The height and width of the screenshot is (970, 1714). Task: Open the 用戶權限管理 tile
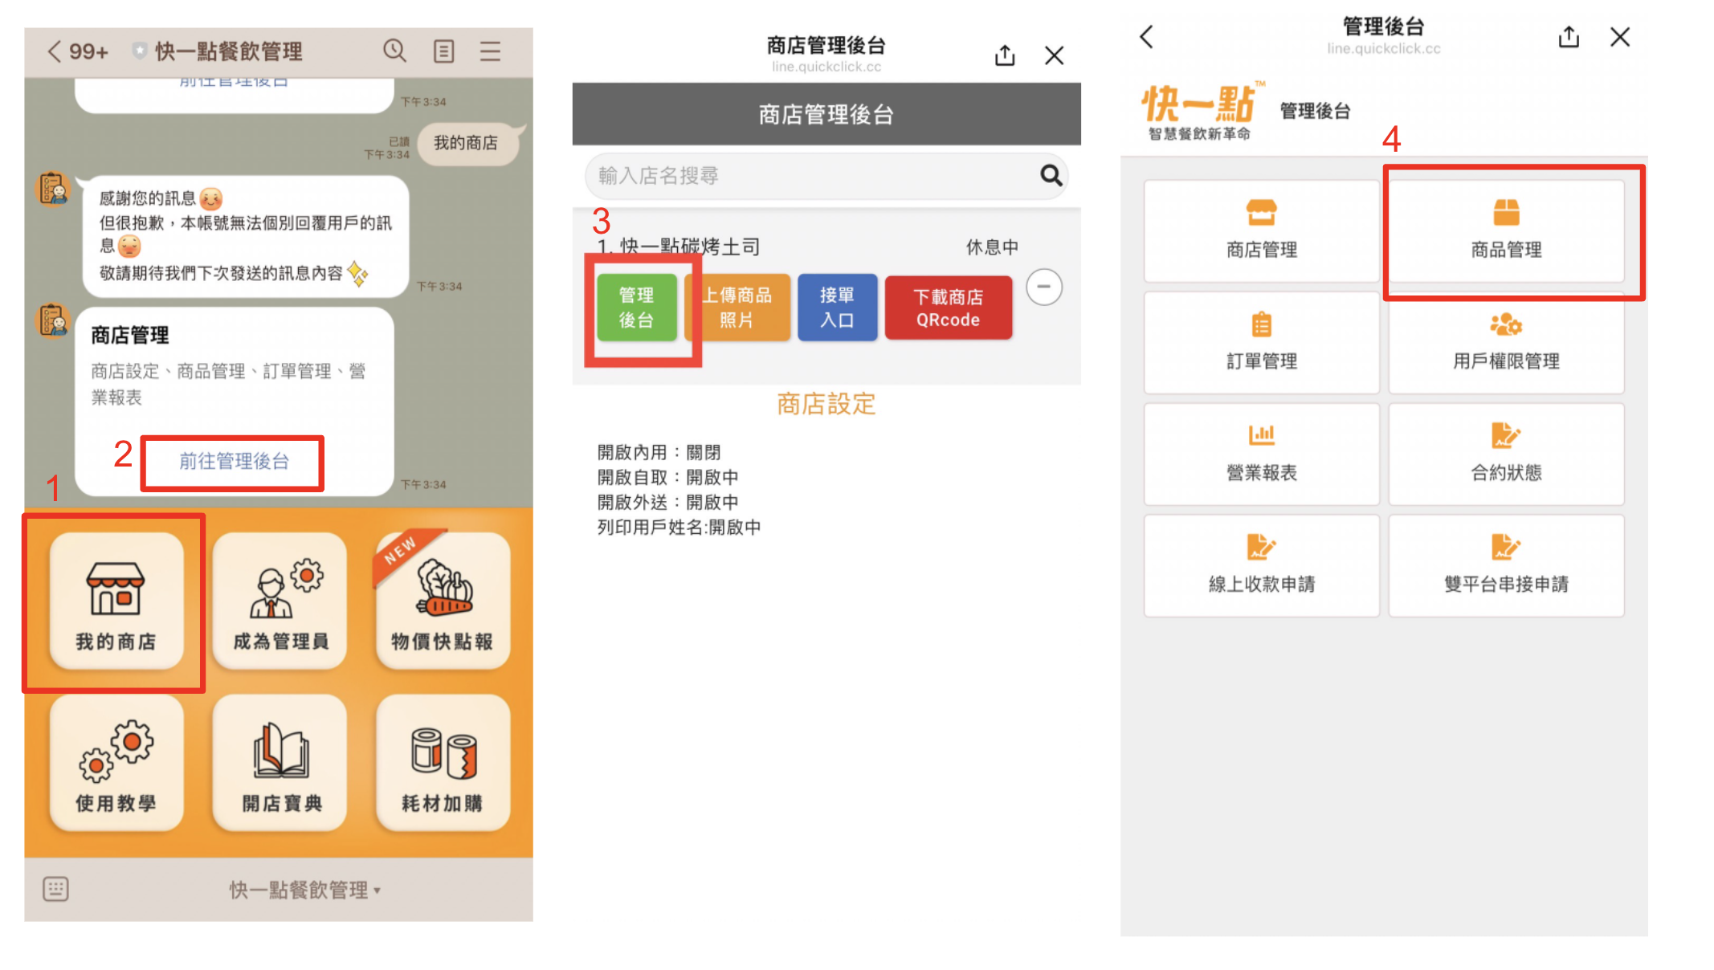(1506, 343)
